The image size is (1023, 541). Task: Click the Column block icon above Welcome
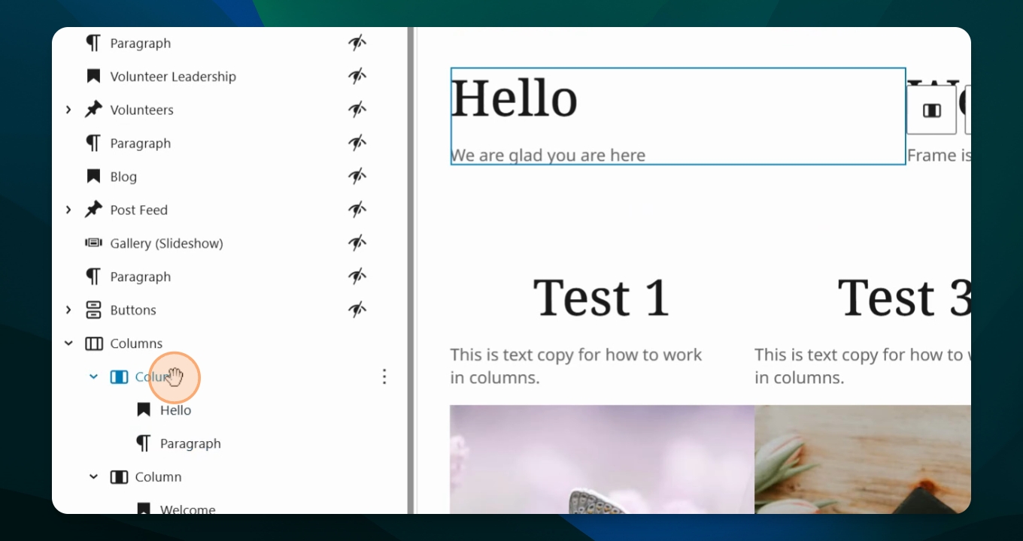[119, 476]
